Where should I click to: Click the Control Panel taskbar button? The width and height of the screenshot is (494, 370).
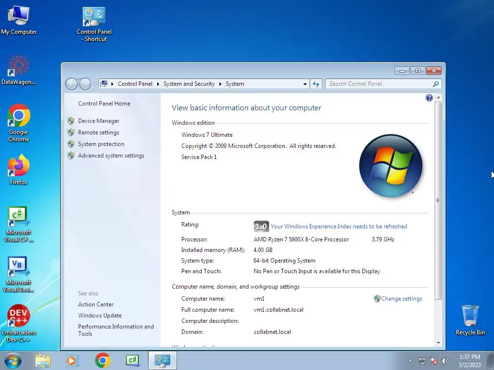click(163, 360)
